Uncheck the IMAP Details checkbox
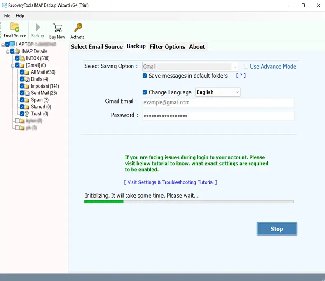 (x=12, y=51)
